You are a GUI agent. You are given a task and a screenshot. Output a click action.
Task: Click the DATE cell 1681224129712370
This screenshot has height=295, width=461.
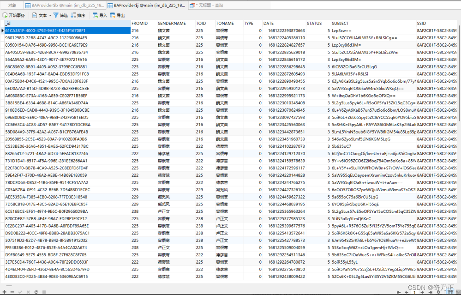point(284,154)
